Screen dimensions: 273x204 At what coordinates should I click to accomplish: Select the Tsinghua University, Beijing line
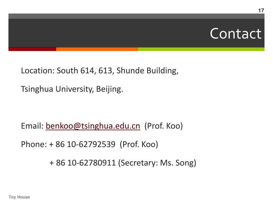[x=72, y=89]
